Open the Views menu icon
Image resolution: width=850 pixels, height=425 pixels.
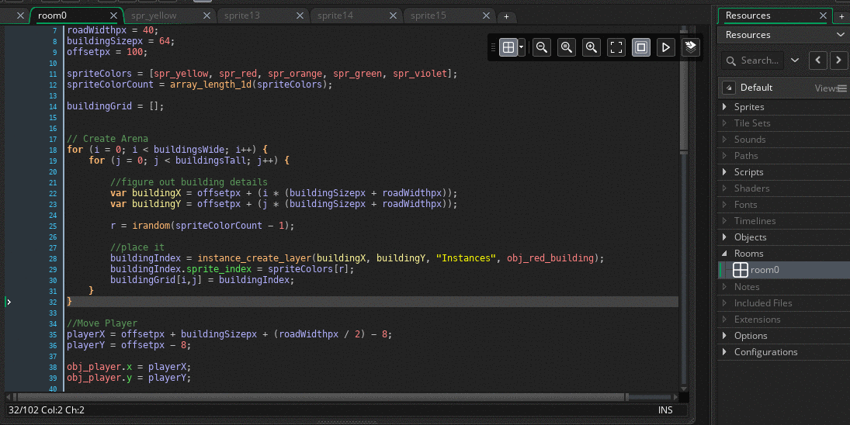[x=842, y=88]
